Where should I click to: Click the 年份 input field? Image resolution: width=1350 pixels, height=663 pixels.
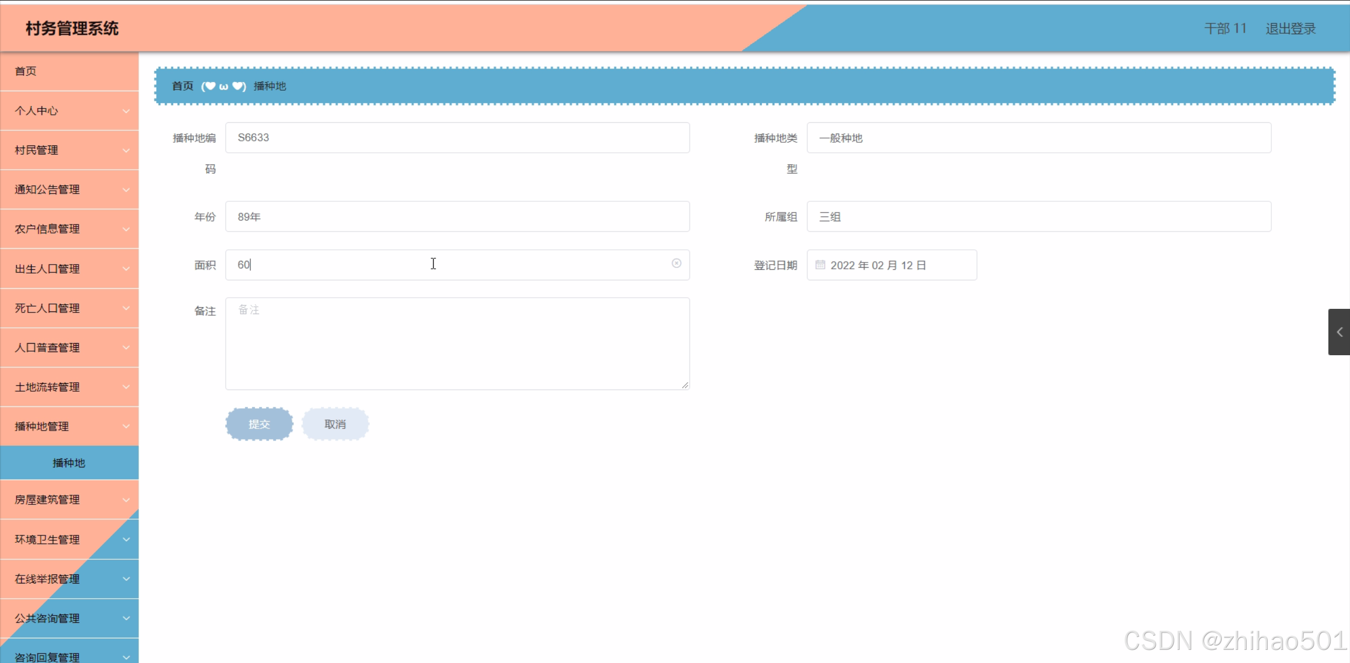coord(457,217)
